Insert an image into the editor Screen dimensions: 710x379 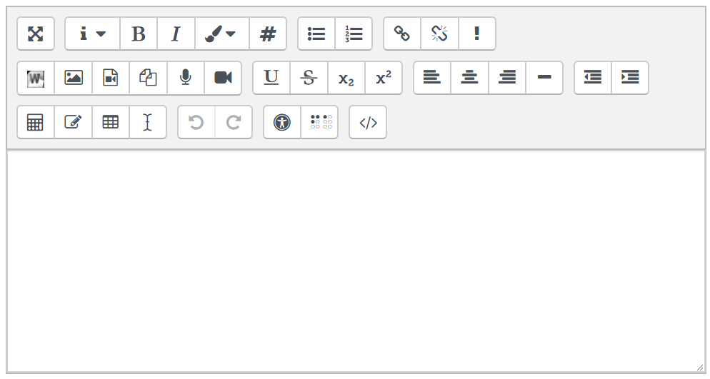pos(74,78)
